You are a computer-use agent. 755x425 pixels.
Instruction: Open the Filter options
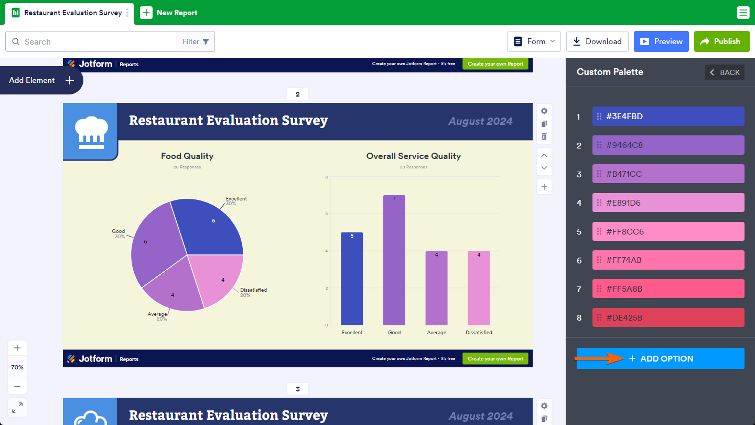(x=196, y=41)
